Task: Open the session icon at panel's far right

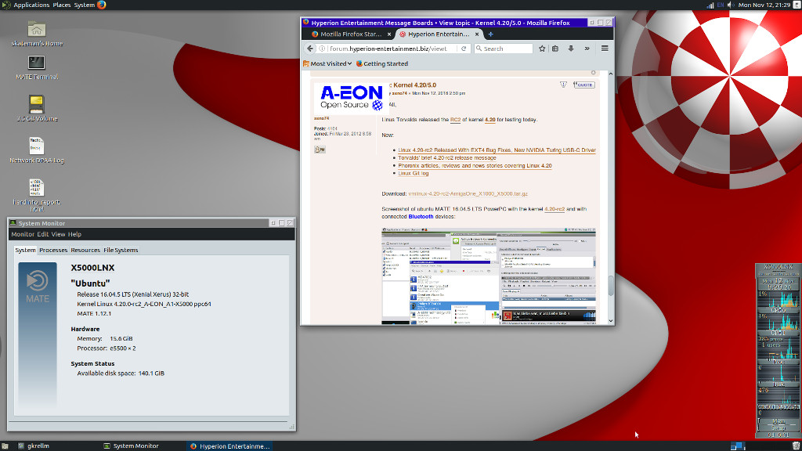Action: coord(797,5)
